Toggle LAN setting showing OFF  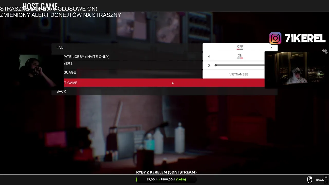coord(240,47)
